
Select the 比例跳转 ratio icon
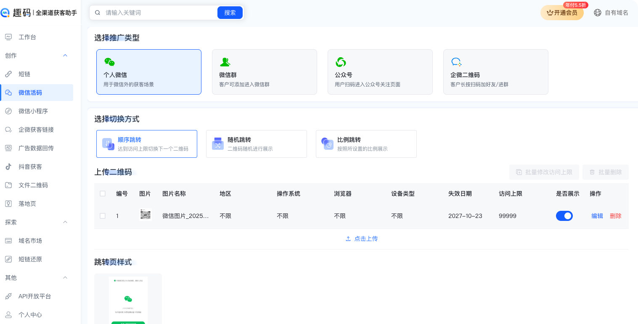327,144
